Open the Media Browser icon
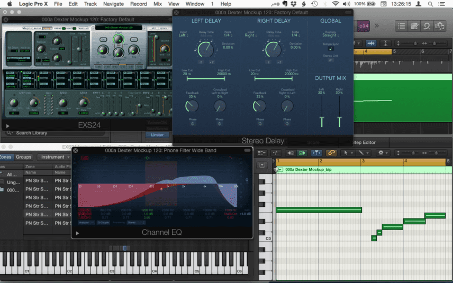The width and height of the screenshot is (453, 283). [x=439, y=26]
